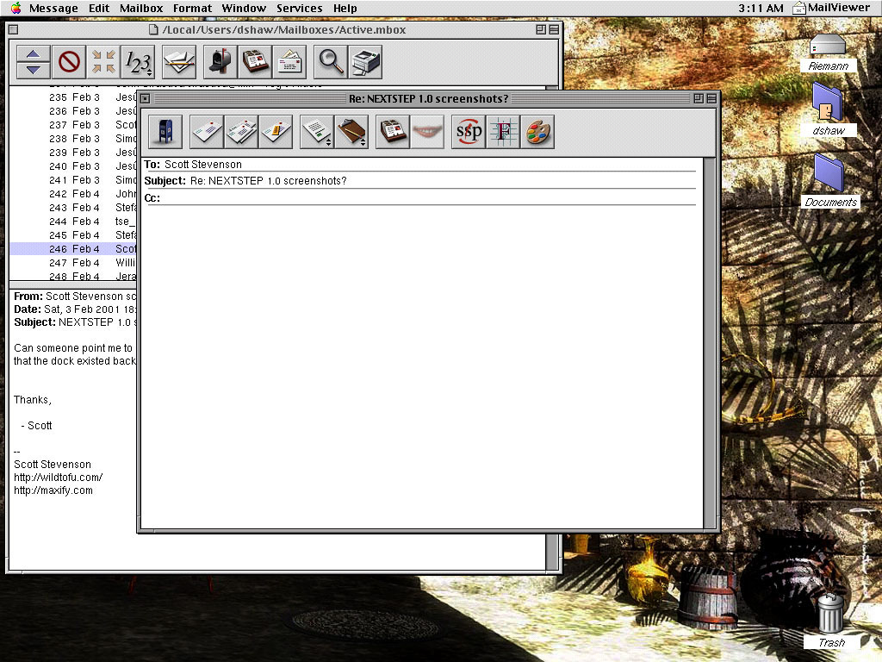Select message row 247 Feb 4
The image size is (882, 662).
(73, 263)
